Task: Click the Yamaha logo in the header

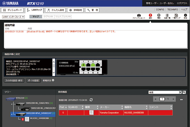Action: 10,3
